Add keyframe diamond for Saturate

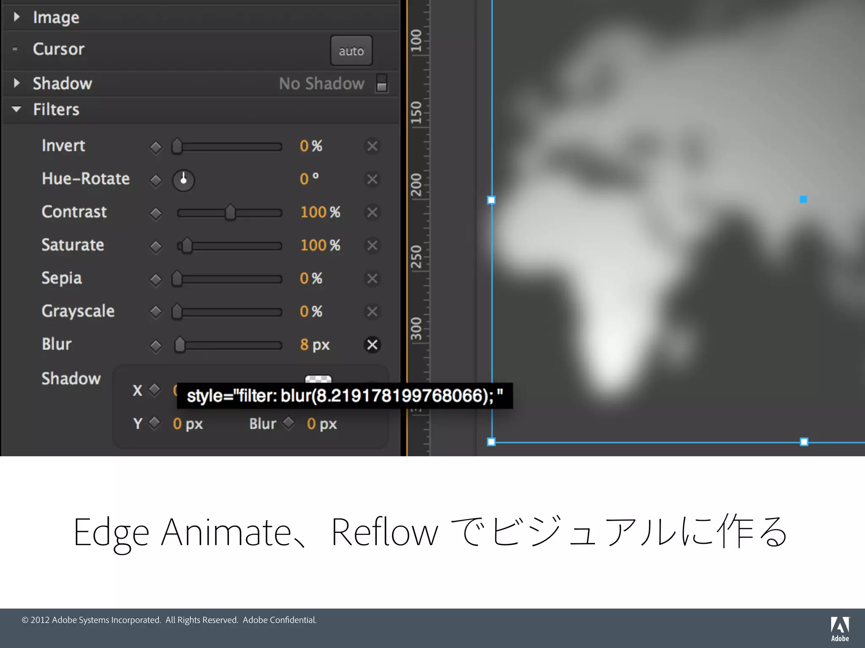tap(156, 246)
